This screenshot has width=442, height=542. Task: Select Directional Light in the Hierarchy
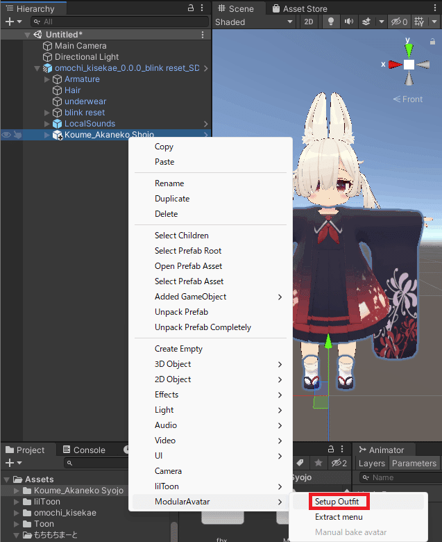coord(87,57)
